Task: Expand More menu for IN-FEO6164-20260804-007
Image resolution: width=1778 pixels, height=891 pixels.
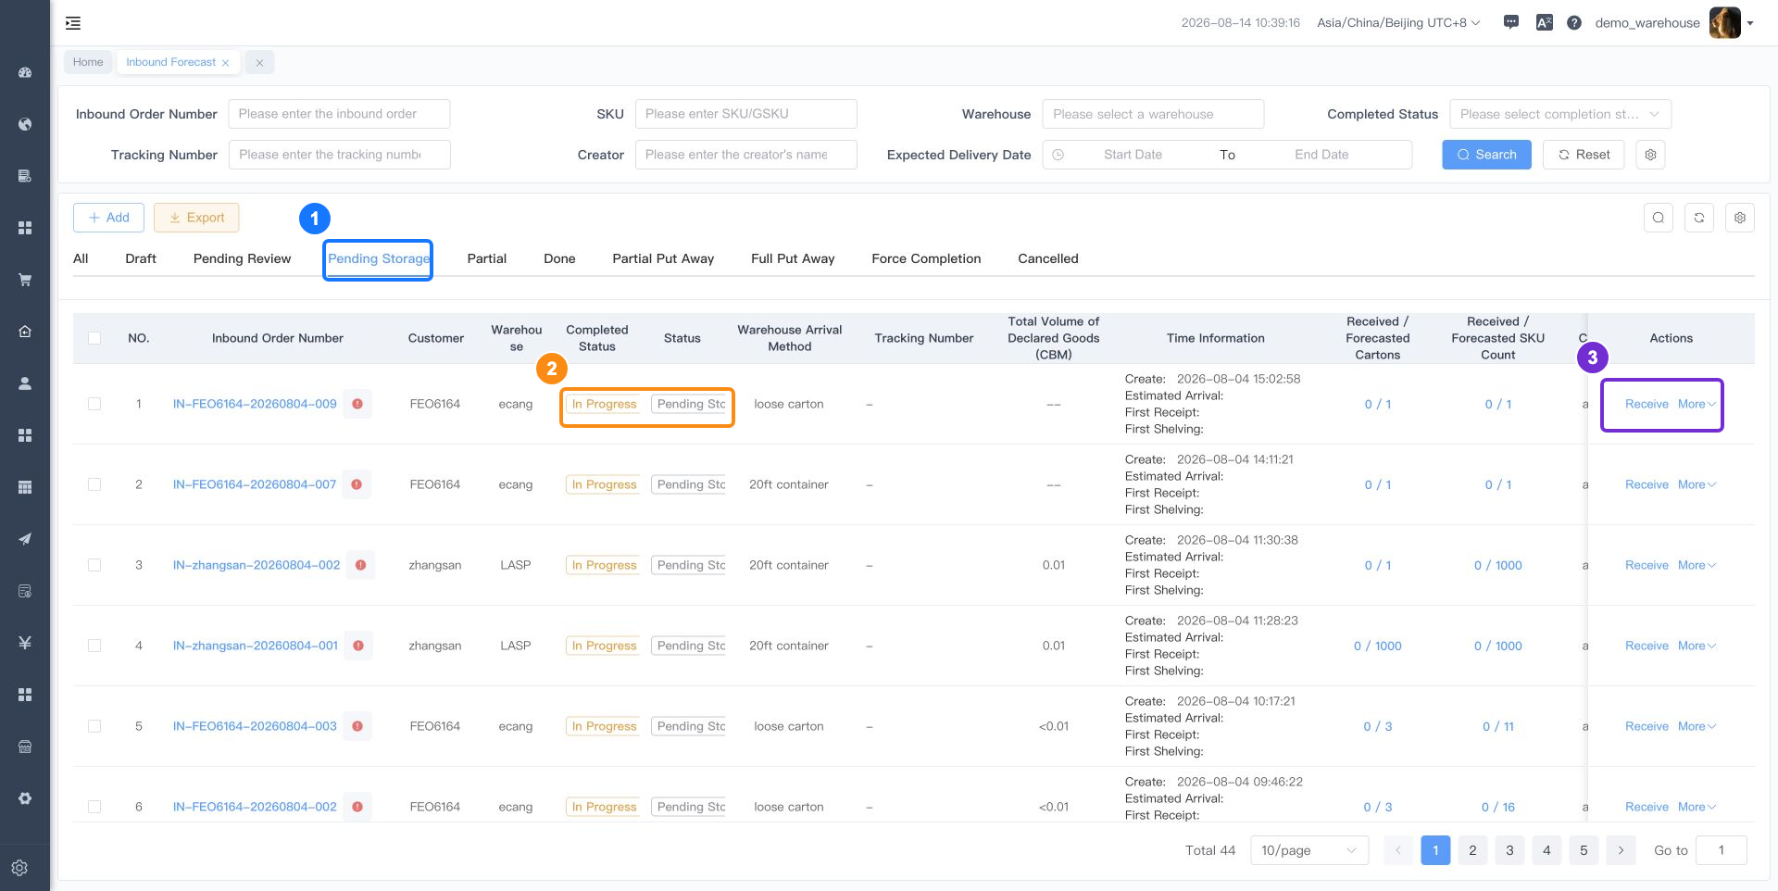Action: click(x=1697, y=484)
